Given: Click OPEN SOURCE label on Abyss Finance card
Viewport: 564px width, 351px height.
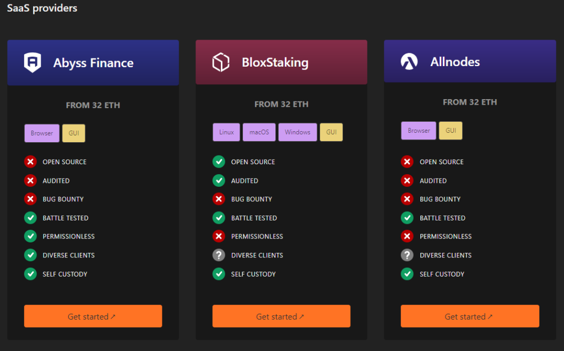Looking at the screenshot, I should 64,162.
